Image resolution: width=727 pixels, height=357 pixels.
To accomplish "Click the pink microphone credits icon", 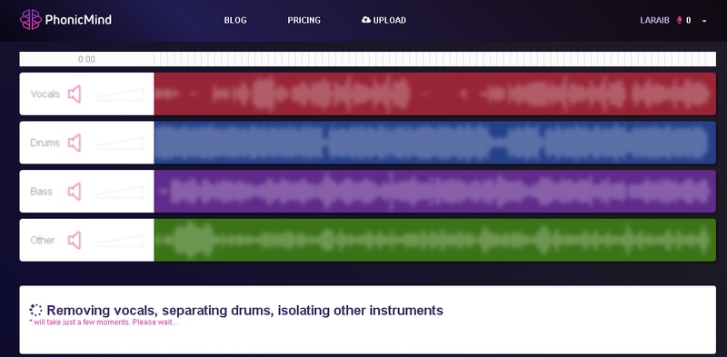I will [x=679, y=20].
